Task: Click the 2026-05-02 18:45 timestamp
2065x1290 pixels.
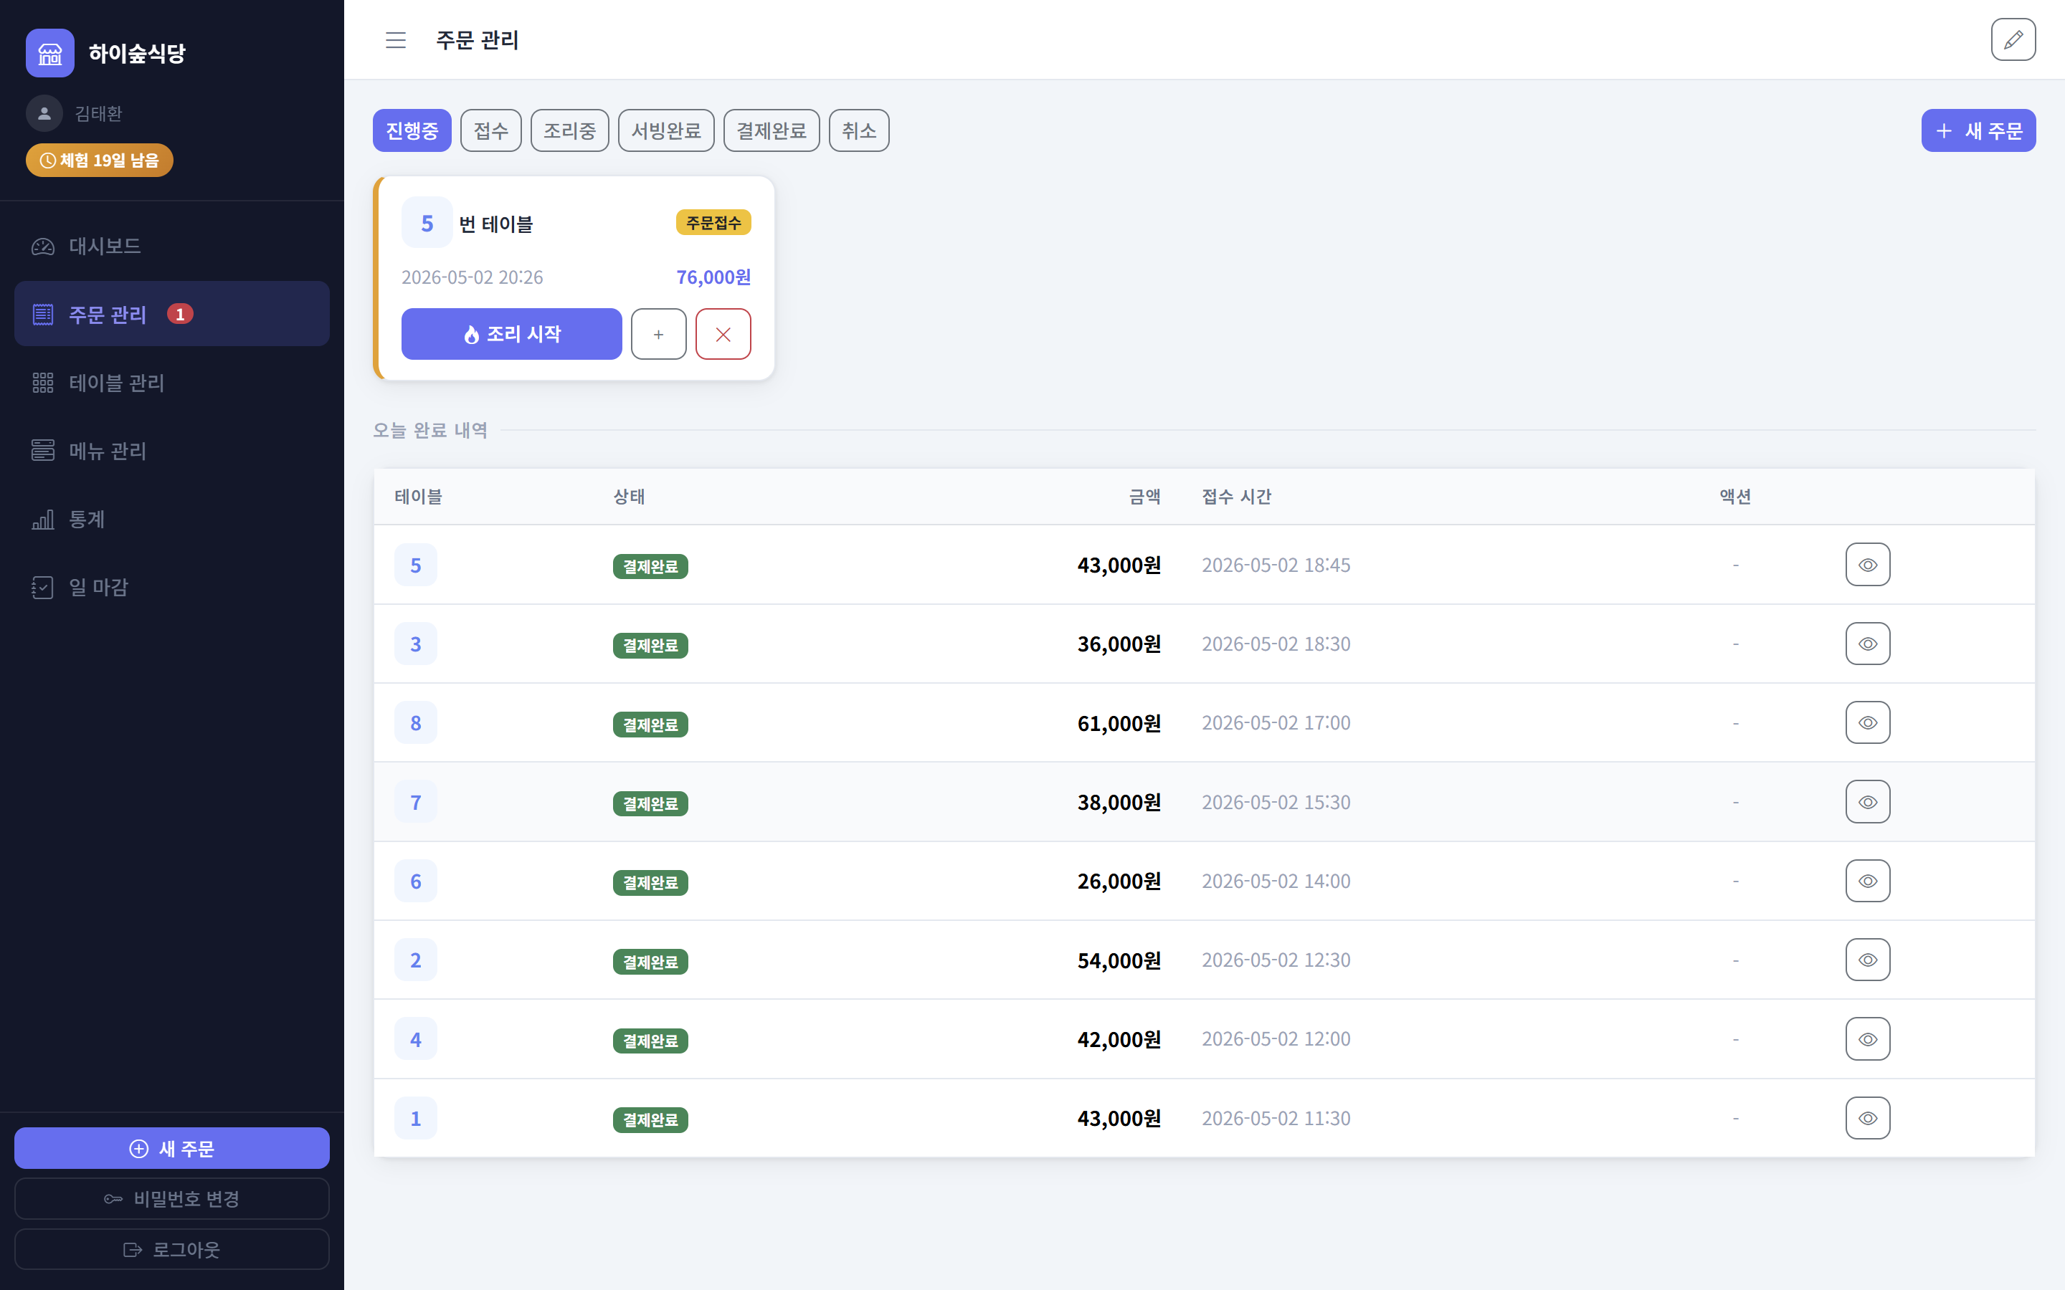Action: 1276,565
